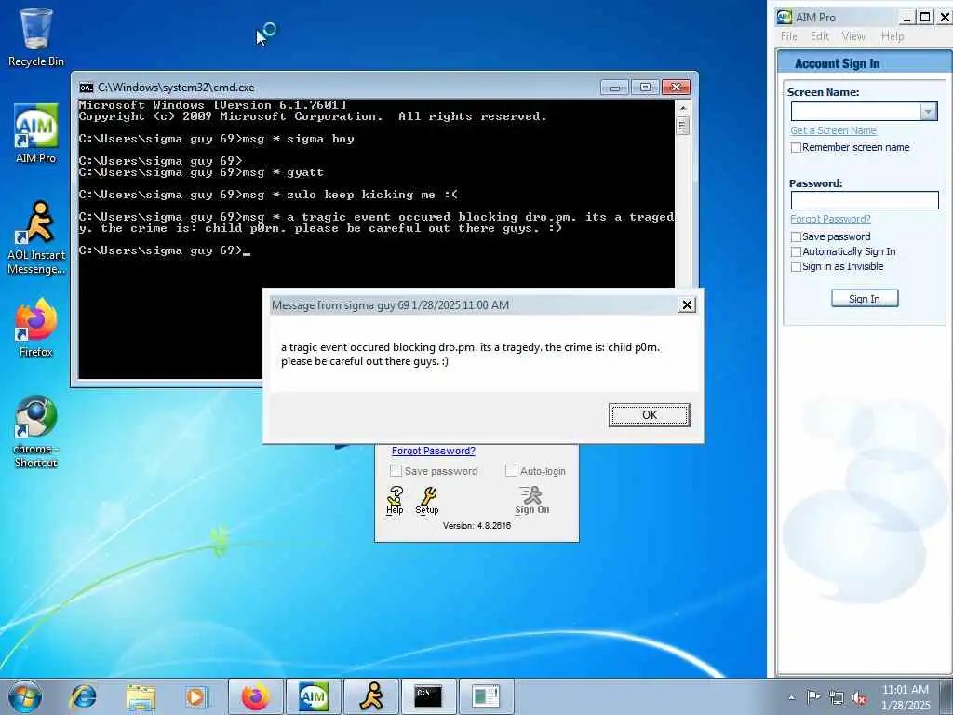
Task: Open the View menu in AIM Pro
Action: click(x=853, y=36)
